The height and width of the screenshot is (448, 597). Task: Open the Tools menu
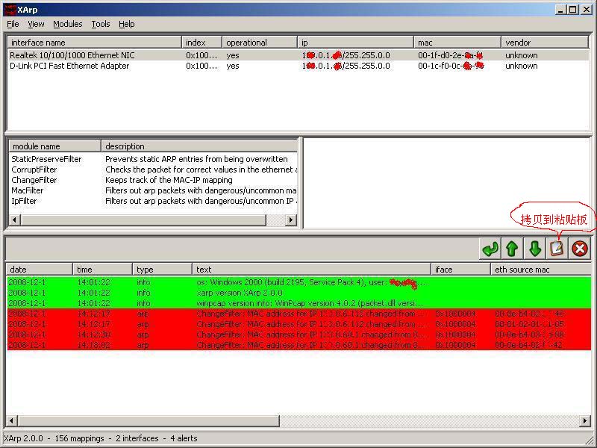[100, 24]
